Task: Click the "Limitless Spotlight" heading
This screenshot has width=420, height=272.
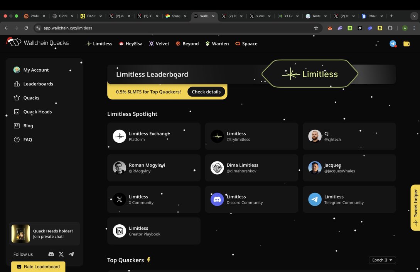Action: pyautogui.click(x=132, y=114)
